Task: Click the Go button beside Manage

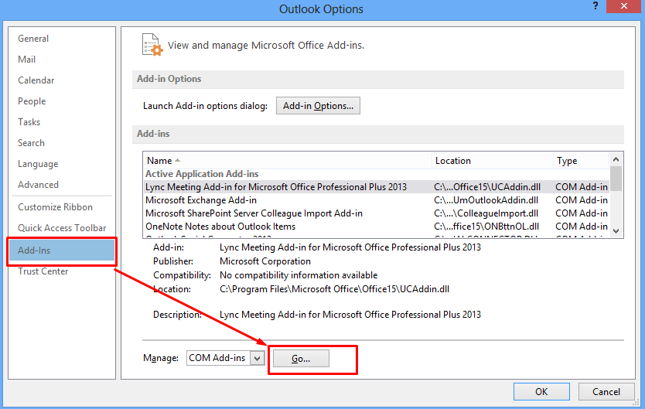Action: coord(301,359)
